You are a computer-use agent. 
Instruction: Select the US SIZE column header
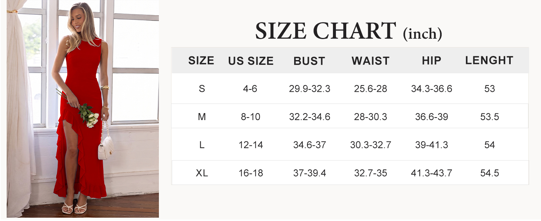(251, 61)
